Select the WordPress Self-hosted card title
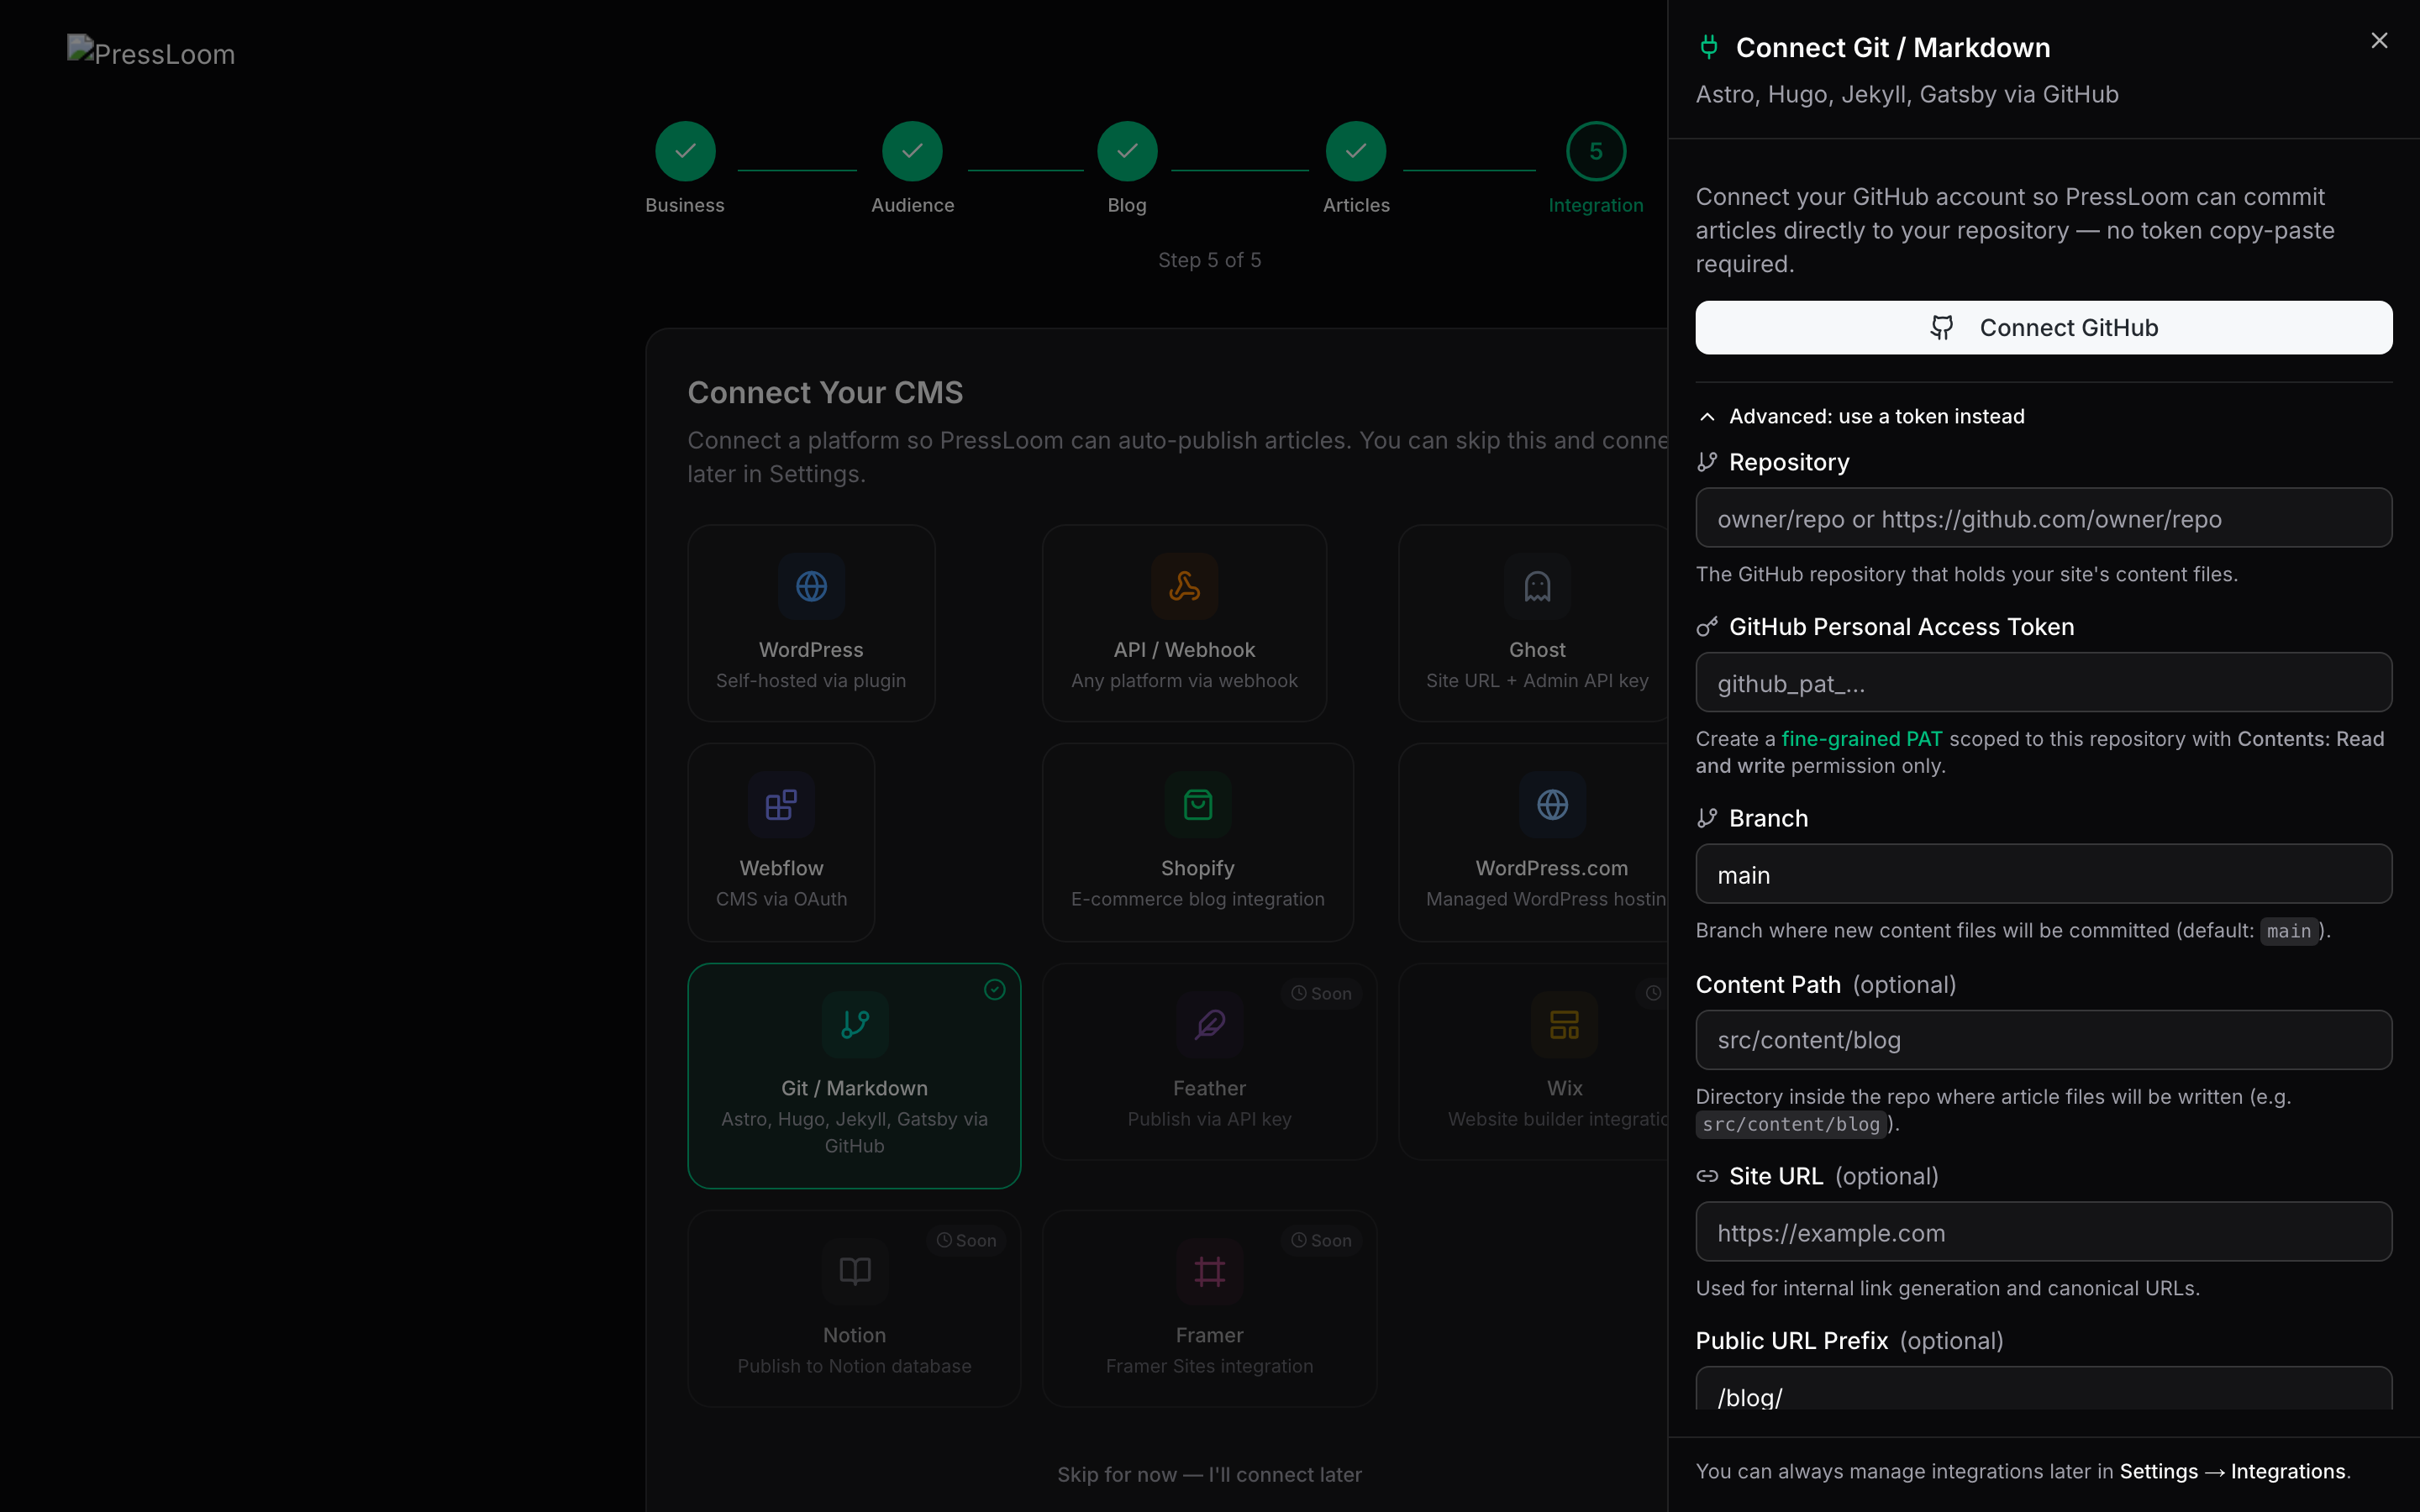This screenshot has width=2420, height=1512. [x=811, y=650]
